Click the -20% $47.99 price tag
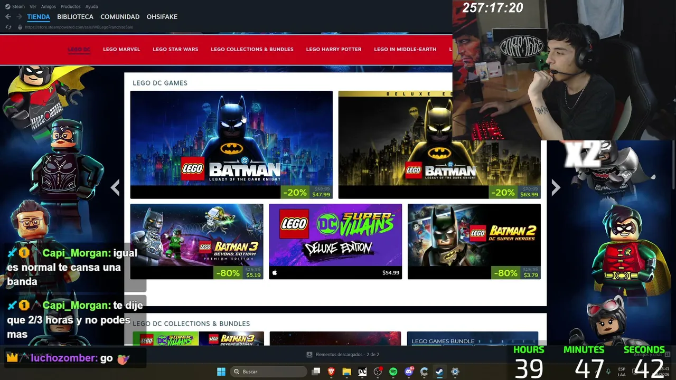The image size is (676, 380). click(307, 193)
